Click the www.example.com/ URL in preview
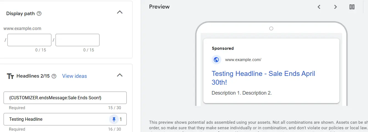Image resolution: width=368 pixels, height=132 pixels. tap(243, 60)
